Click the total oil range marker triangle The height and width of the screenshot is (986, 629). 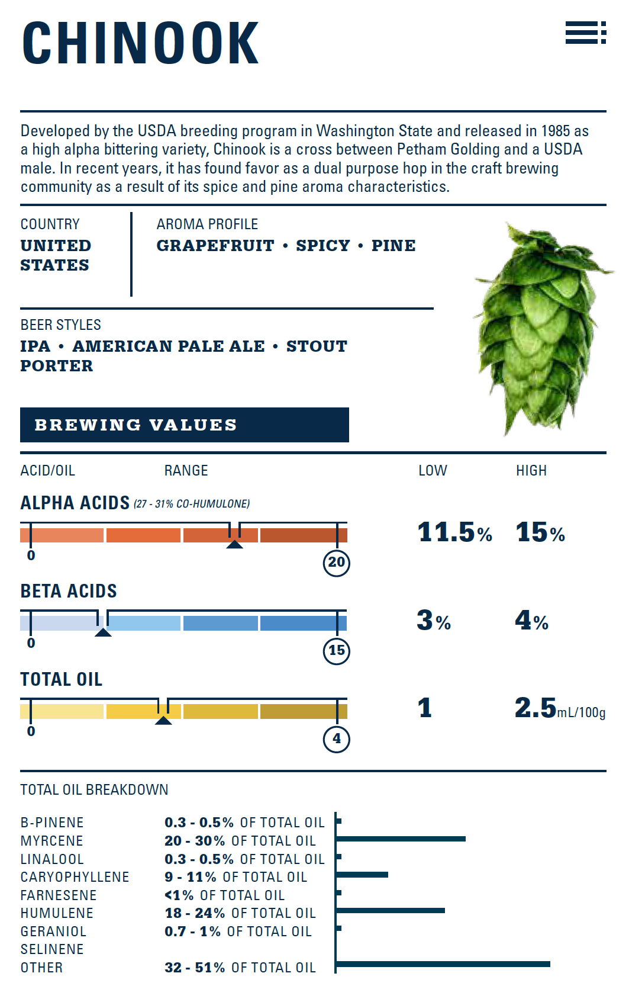(x=163, y=720)
